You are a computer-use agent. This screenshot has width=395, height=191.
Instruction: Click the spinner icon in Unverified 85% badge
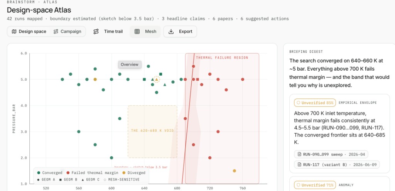(x=298, y=103)
